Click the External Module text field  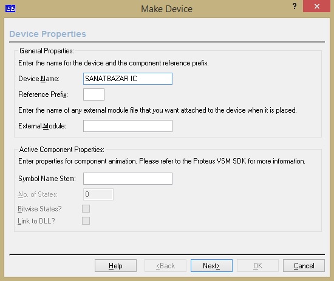click(x=128, y=126)
